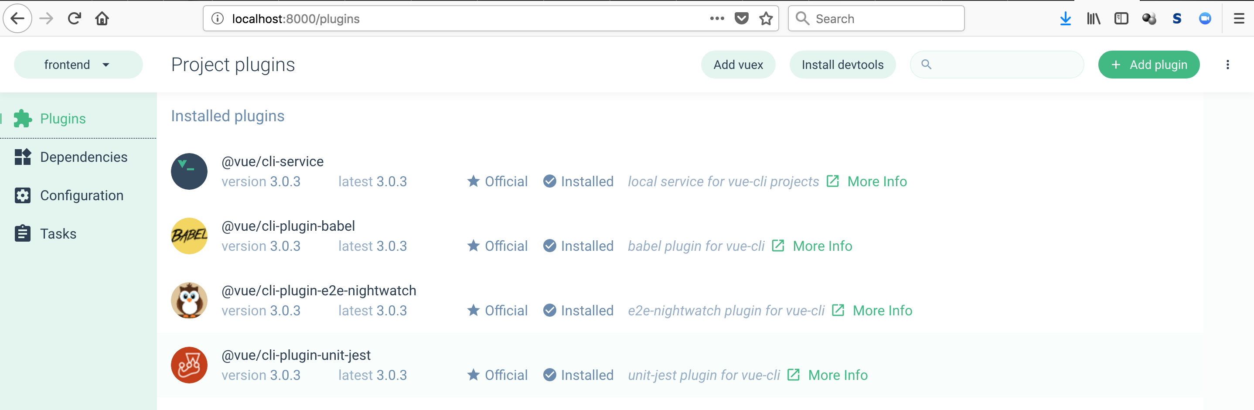Click the @vue/cli-service Vue logo
The height and width of the screenshot is (410, 1254).
click(189, 171)
